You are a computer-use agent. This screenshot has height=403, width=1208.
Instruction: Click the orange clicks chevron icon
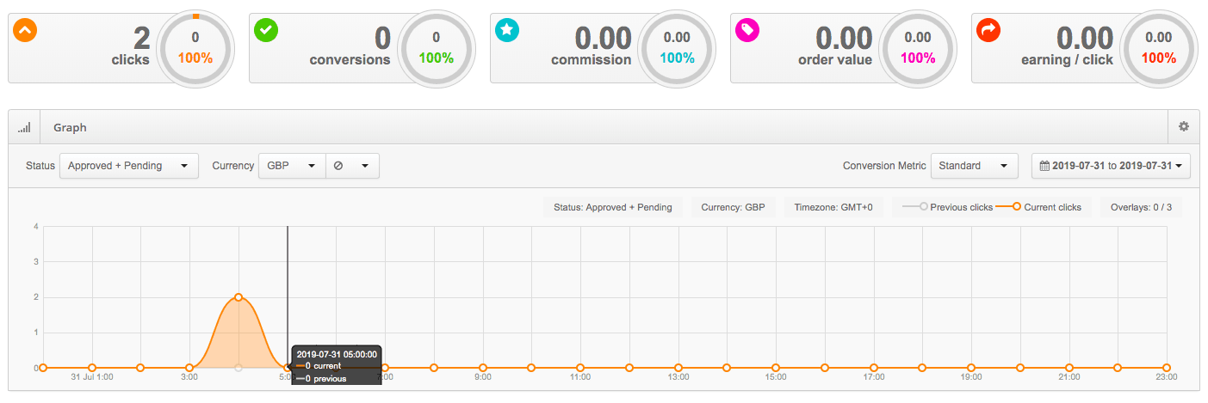pyautogui.click(x=25, y=30)
